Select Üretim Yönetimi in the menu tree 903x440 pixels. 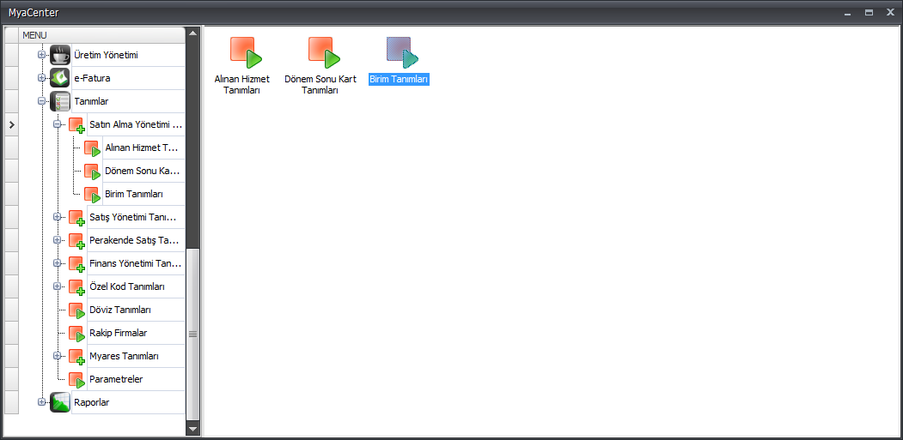click(106, 55)
